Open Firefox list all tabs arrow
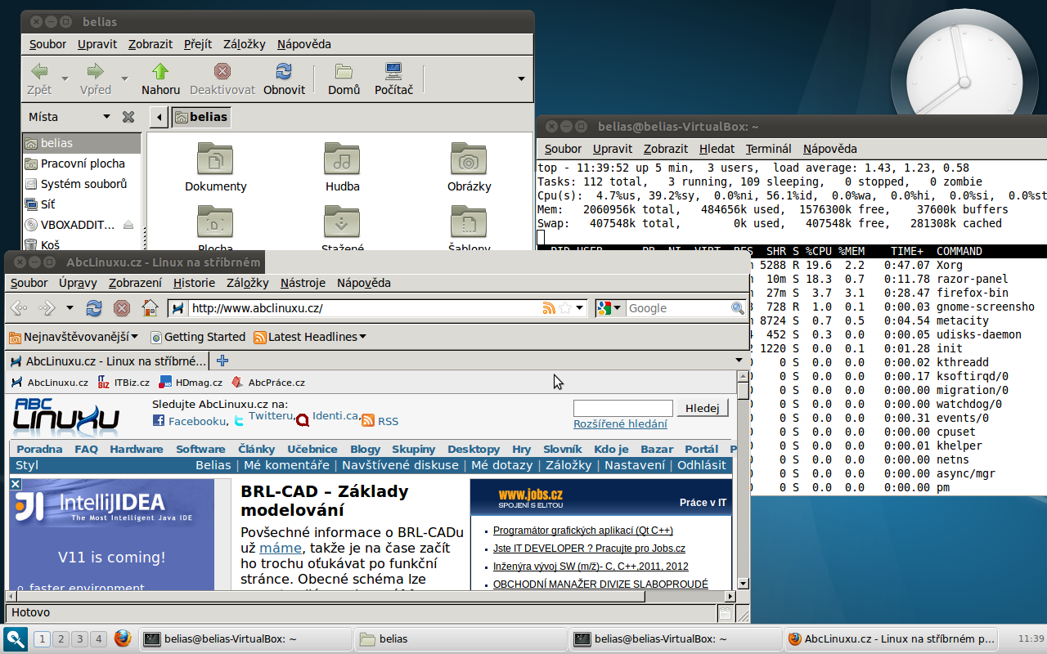This screenshot has height=654, width=1047. tap(739, 360)
